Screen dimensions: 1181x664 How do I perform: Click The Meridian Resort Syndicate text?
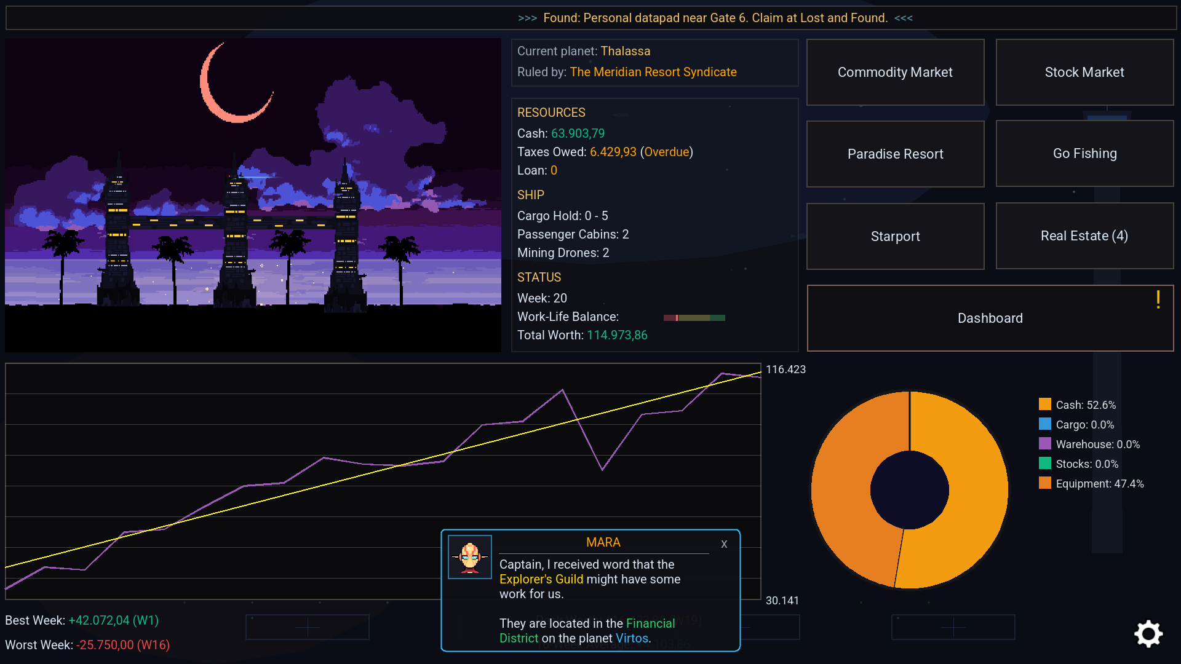(653, 72)
